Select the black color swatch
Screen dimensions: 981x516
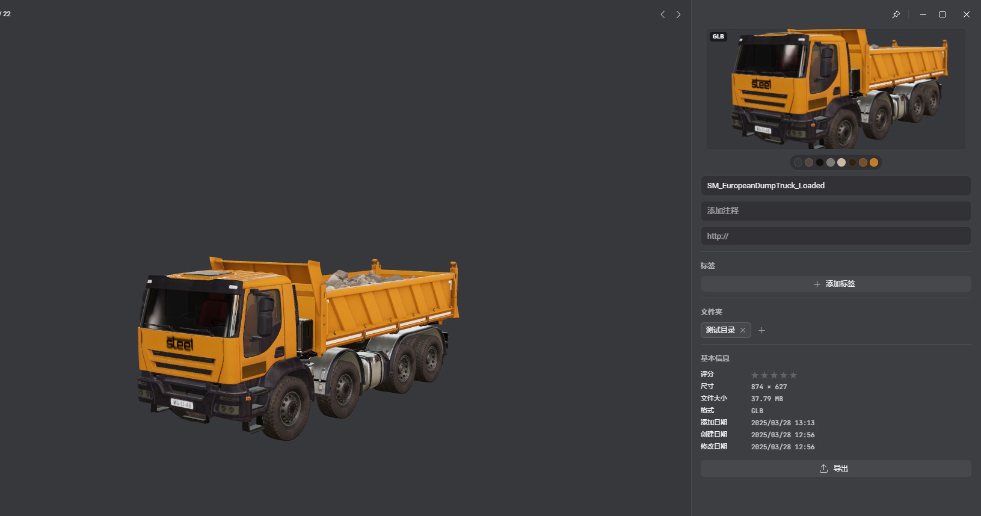tap(820, 162)
